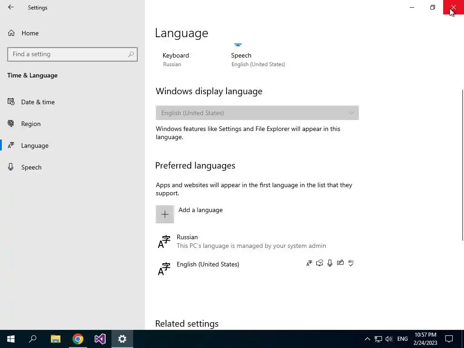Open Region settings
Image resolution: width=464 pixels, height=348 pixels.
(x=72, y=124)
